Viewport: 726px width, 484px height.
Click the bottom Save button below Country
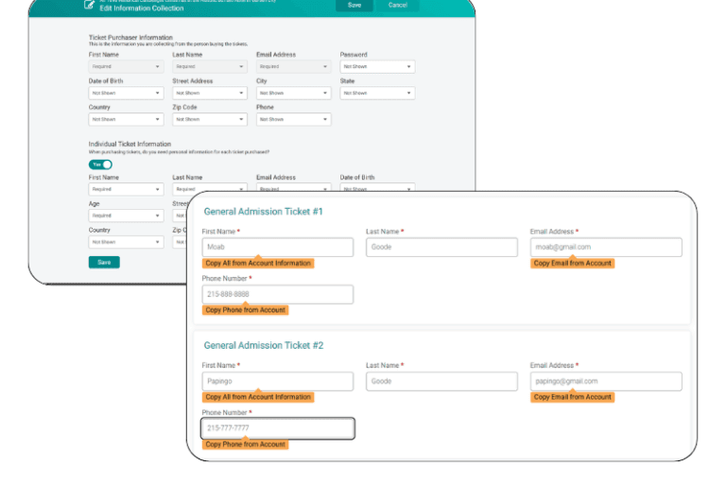(x=104, y=262)
